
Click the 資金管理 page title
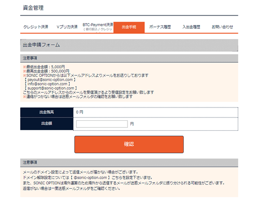point(33,8)
